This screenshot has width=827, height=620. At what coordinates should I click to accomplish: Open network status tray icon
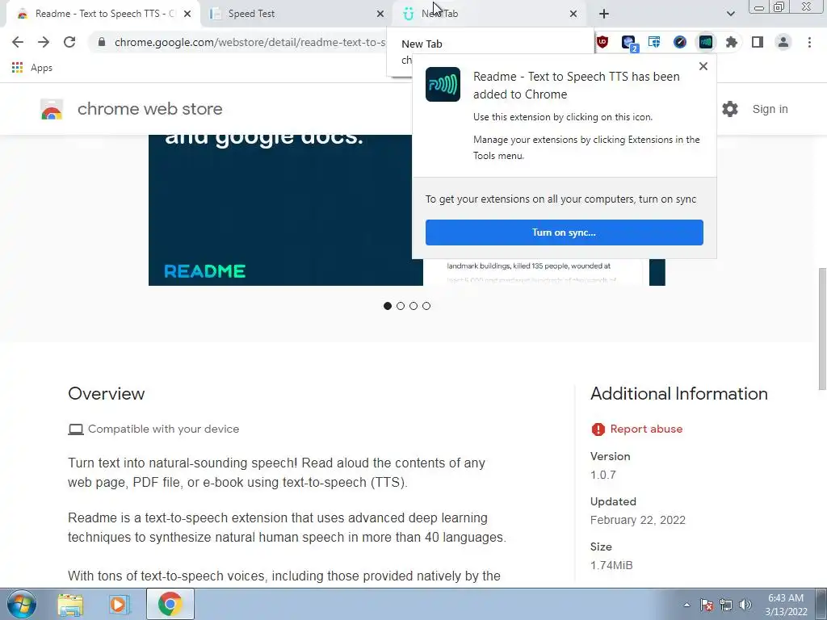[726, 605]
